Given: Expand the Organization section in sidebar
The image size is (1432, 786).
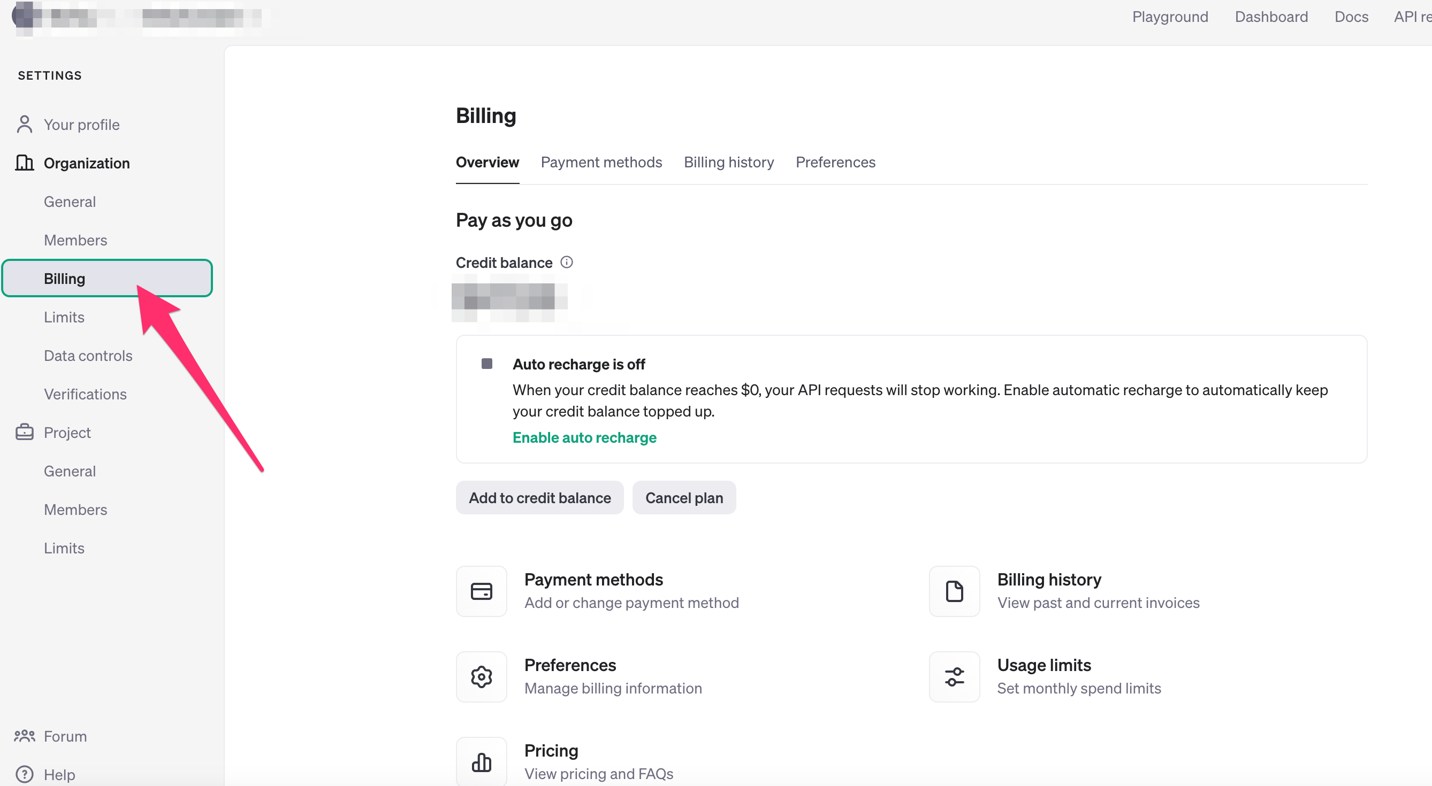Looking at the screenshot, I should [x=86, y=163].
